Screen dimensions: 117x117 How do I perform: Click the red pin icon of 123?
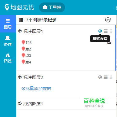click(x=23, y=42)
